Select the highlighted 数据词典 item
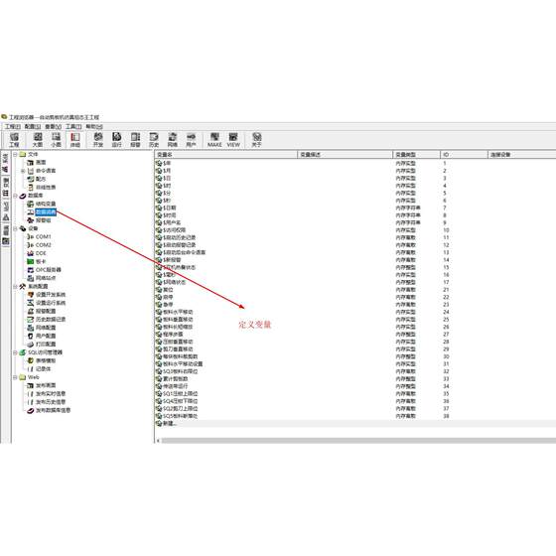 coord(46,212)
